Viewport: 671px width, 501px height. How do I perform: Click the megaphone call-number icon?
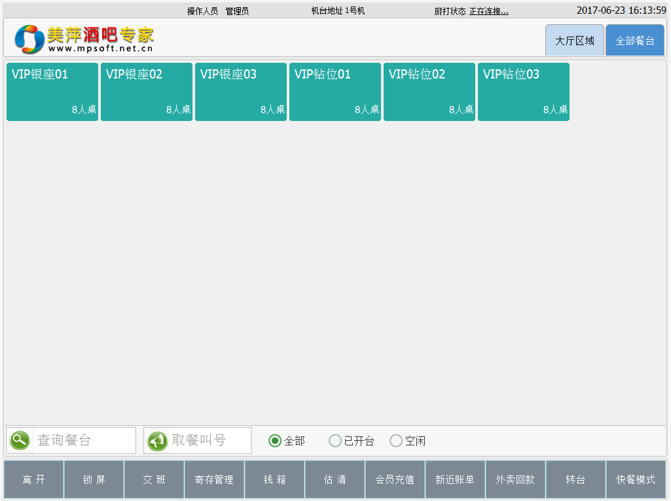tap(157, 440)
